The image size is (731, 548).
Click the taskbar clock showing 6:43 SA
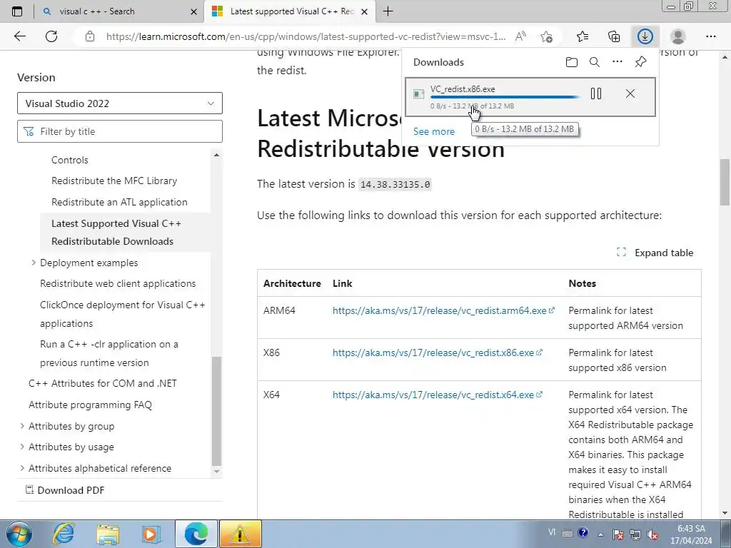(691, 534)
